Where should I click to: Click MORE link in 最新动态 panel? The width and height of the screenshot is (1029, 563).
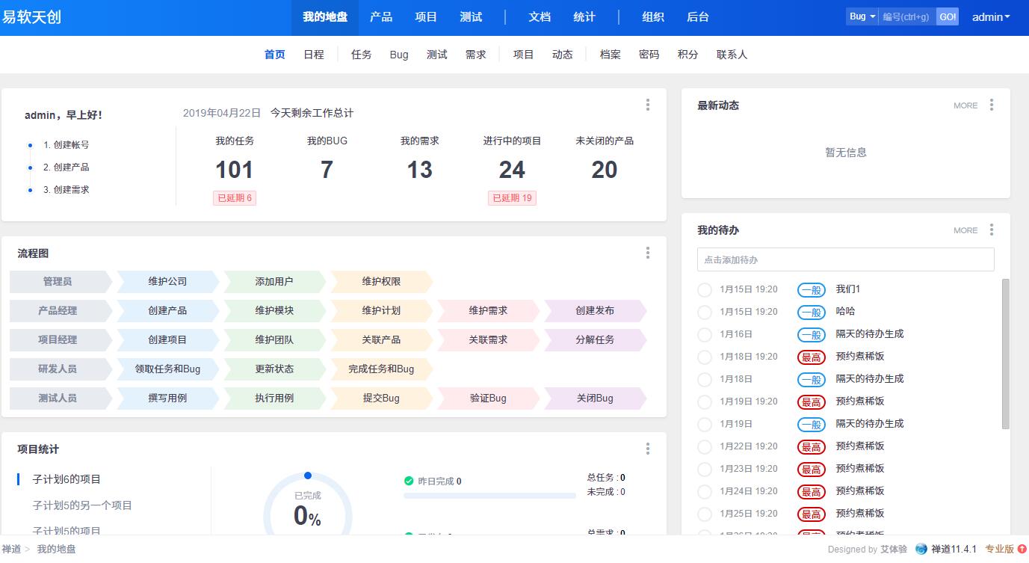[x=965, y=105]
